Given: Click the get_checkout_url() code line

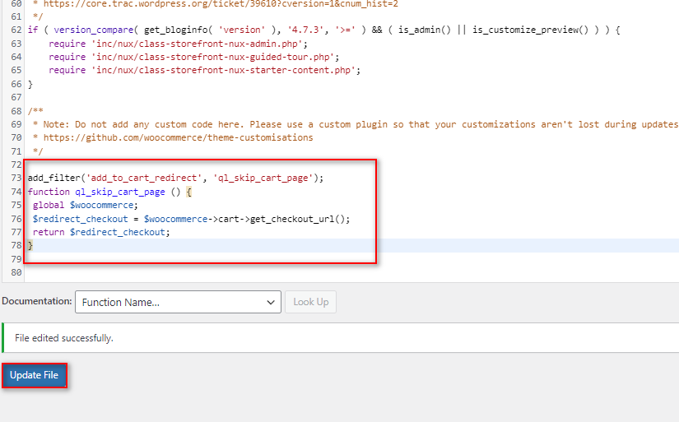Looking at the screenshot, I should coord(191,219).
